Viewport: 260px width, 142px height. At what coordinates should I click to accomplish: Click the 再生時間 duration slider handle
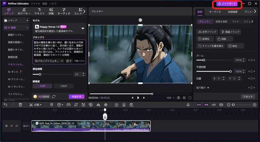40,74
